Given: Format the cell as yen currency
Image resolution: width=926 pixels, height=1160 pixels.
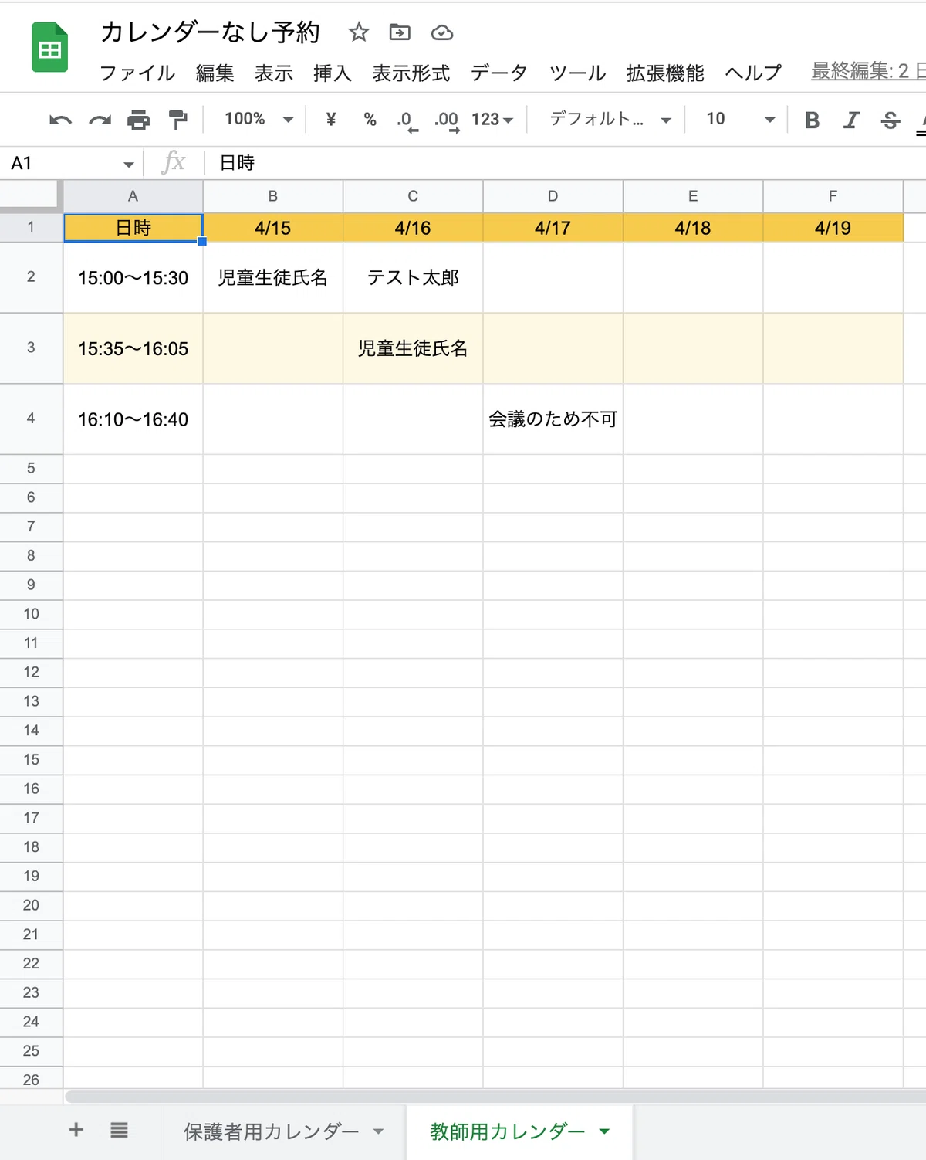Looking at the screenshot, I should point(331,119).
